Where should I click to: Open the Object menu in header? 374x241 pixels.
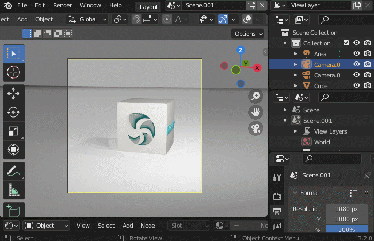coord(44,19)
